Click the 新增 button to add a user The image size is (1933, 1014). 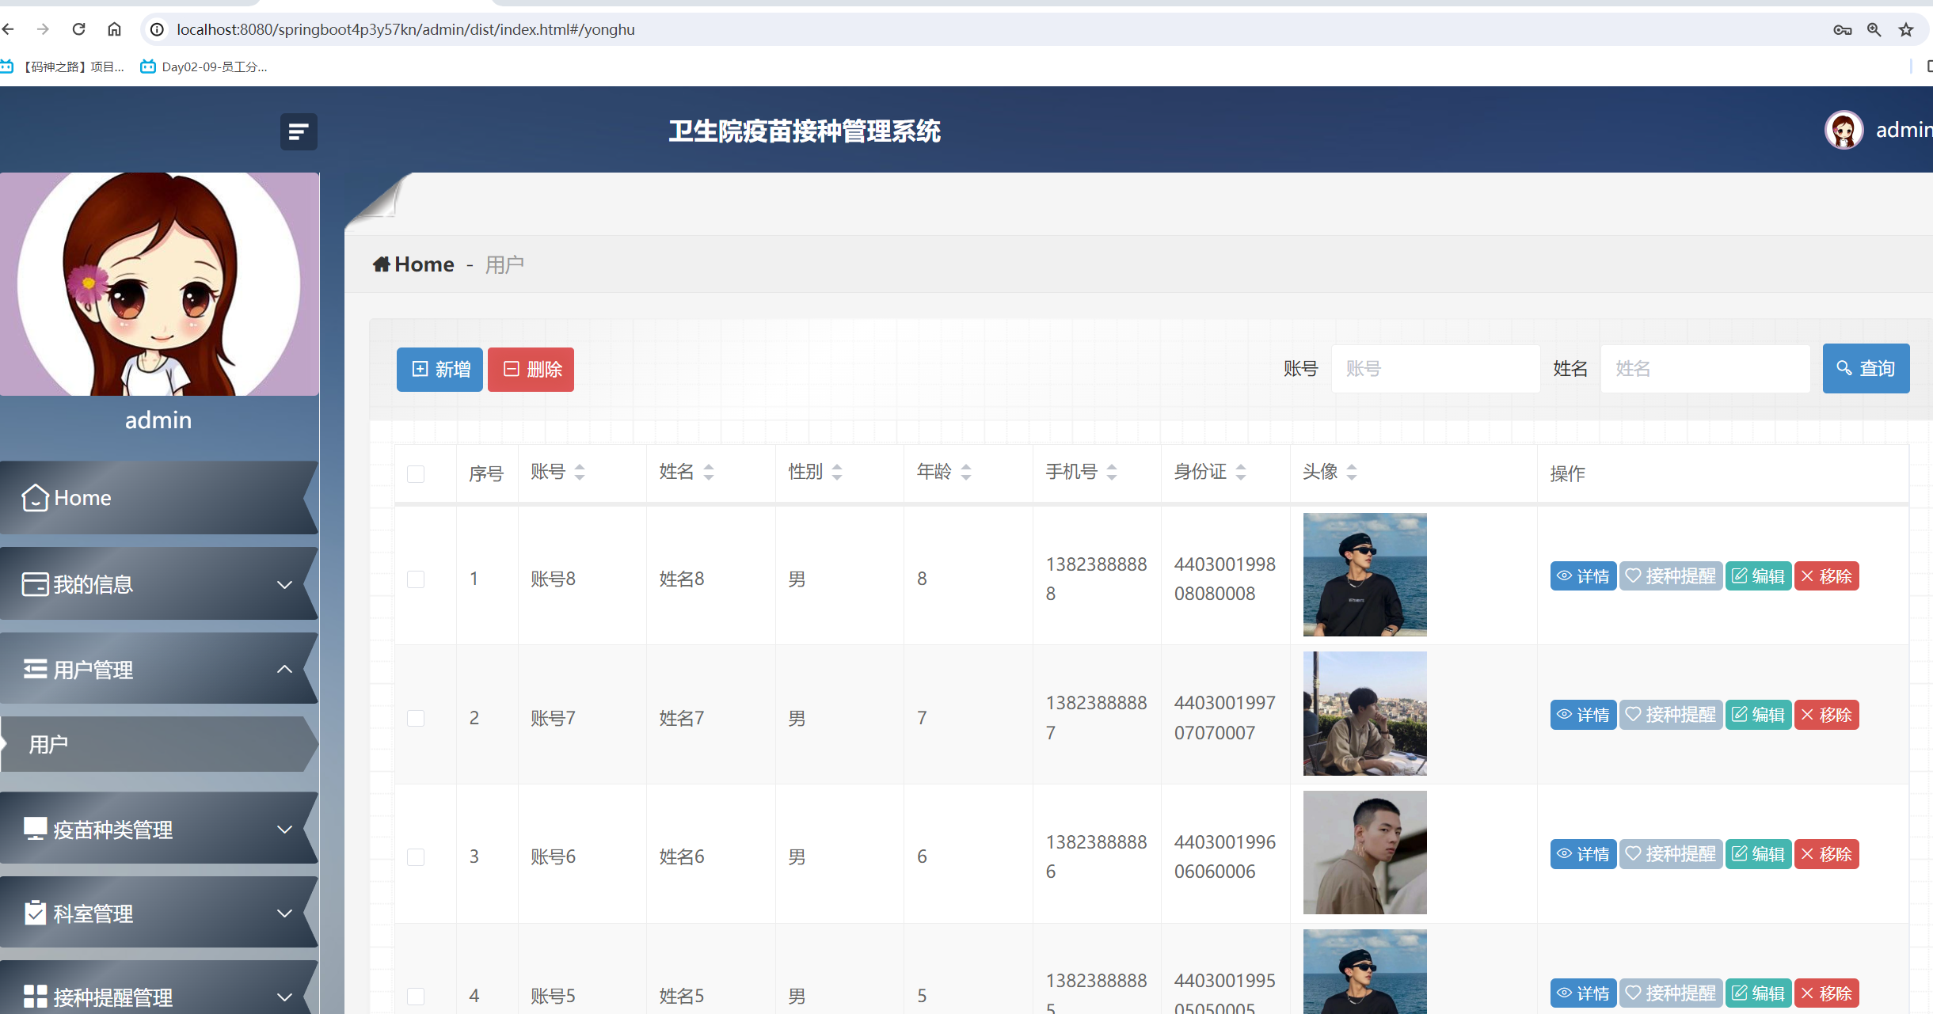[x=439, y=369]
